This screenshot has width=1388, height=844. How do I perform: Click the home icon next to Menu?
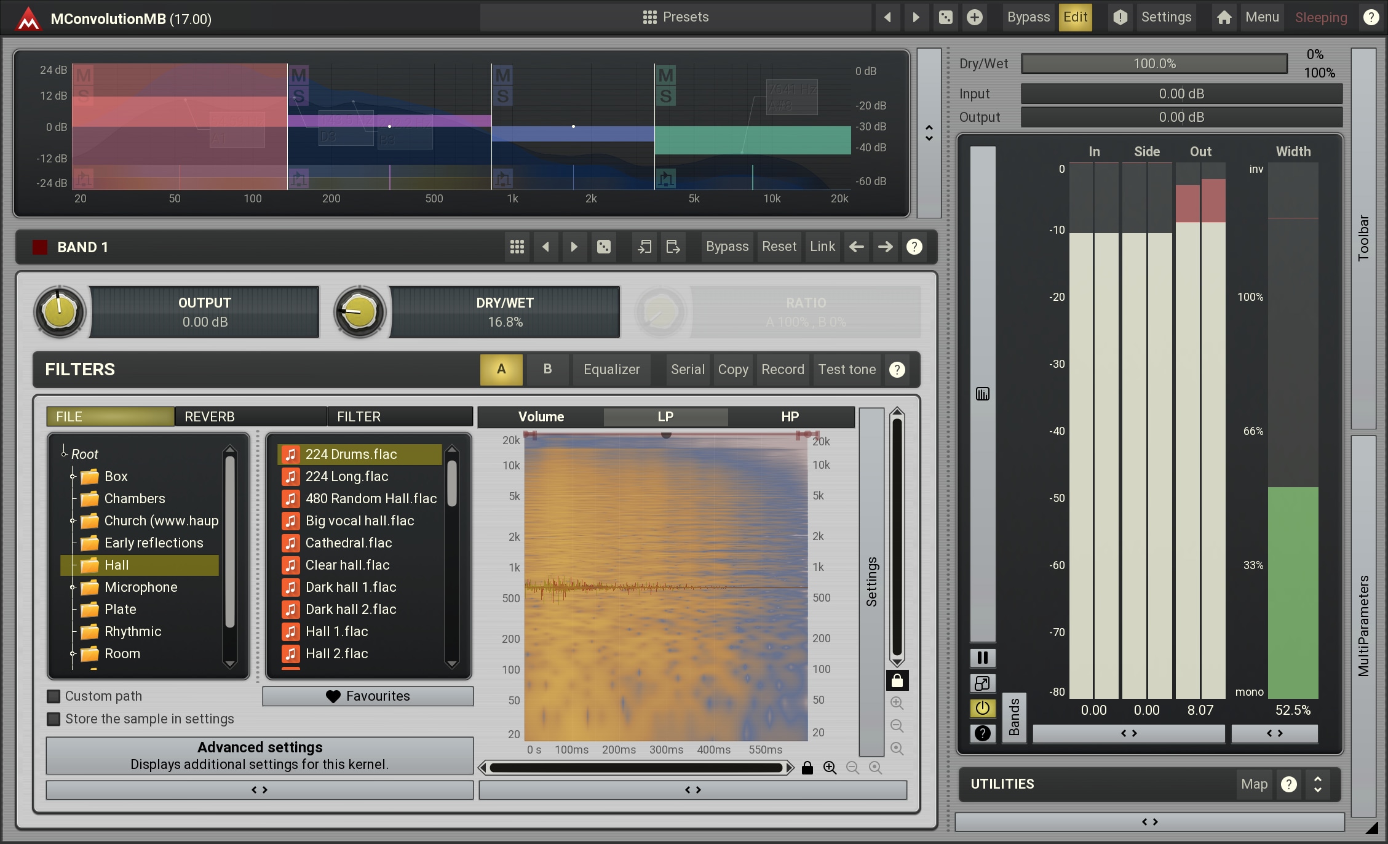click(x=1224, y=17)
